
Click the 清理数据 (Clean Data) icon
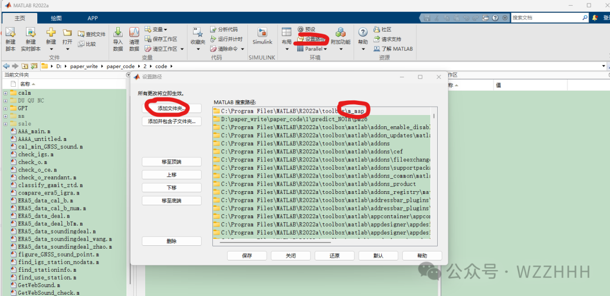tap(134, 32)
